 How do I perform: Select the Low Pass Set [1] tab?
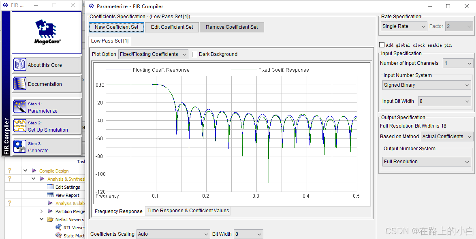110,41
